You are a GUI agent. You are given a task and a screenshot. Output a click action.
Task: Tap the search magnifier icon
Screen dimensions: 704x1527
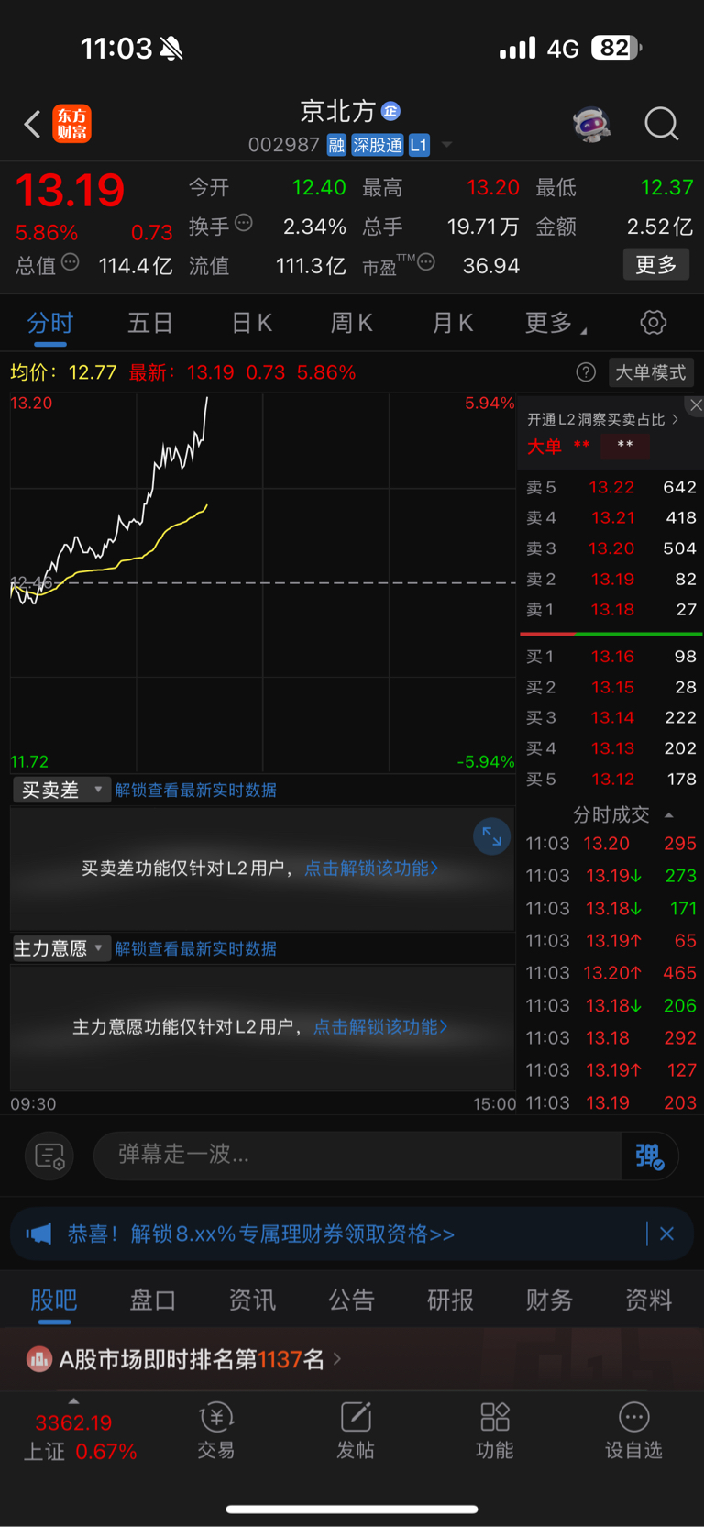(x=661, y=124)
